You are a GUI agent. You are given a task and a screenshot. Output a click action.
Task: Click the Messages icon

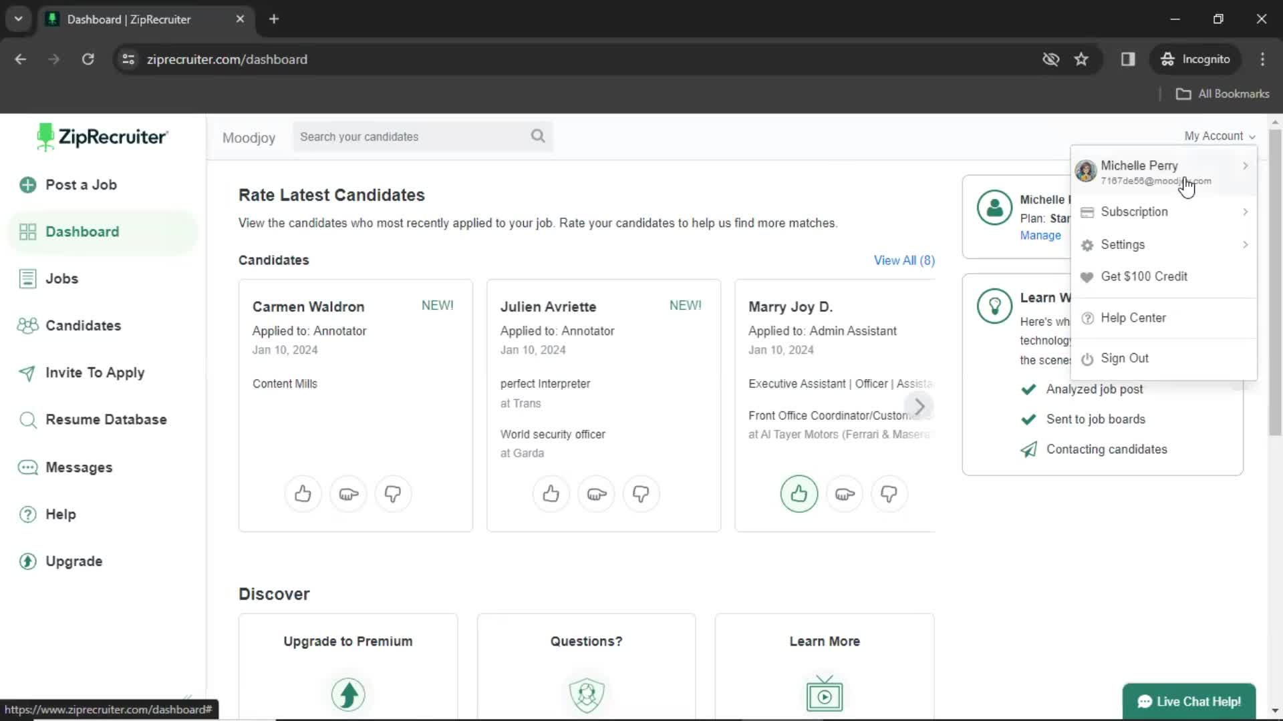point(27,467)
